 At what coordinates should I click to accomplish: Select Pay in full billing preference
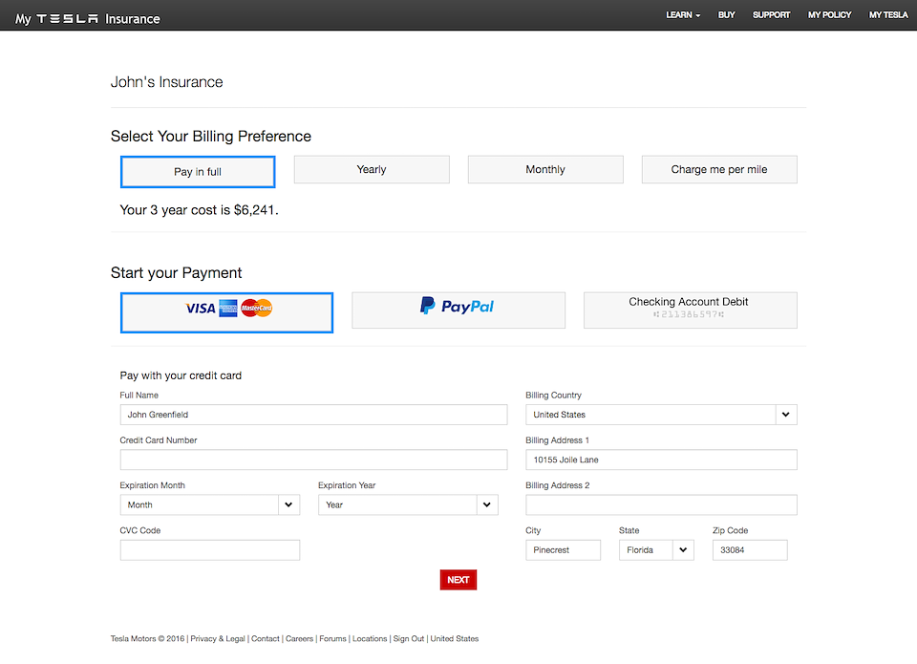pyautogui.click(x=198, y=172)
